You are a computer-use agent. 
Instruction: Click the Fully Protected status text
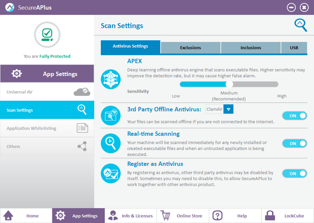[55, 56]
